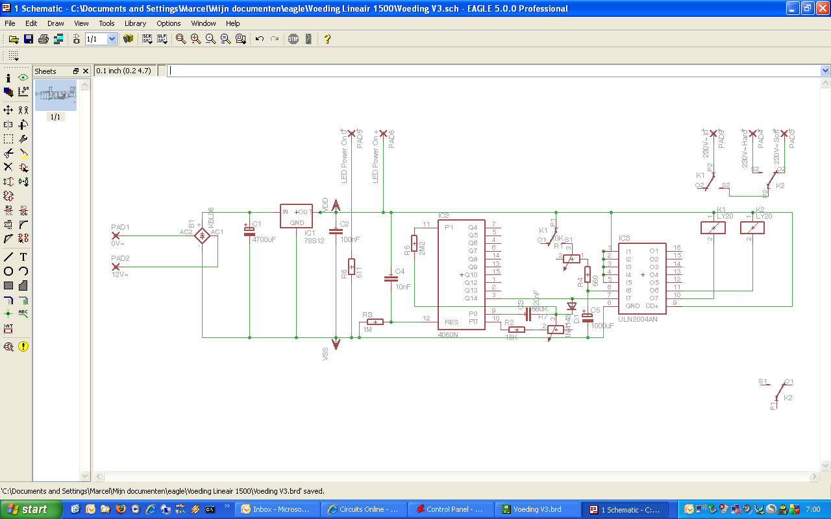Toggle layer display with the Show eye tool
831x519 pixels.
tap(23, 77)
